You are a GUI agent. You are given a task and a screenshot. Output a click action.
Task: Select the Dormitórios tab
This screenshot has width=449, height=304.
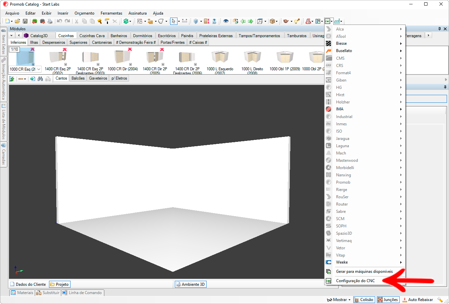[143, 35]
